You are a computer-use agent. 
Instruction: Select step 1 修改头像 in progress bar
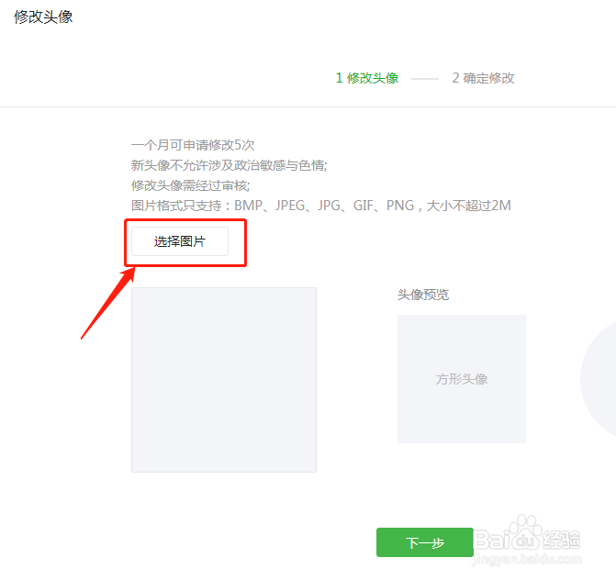(x=367, y=78)
